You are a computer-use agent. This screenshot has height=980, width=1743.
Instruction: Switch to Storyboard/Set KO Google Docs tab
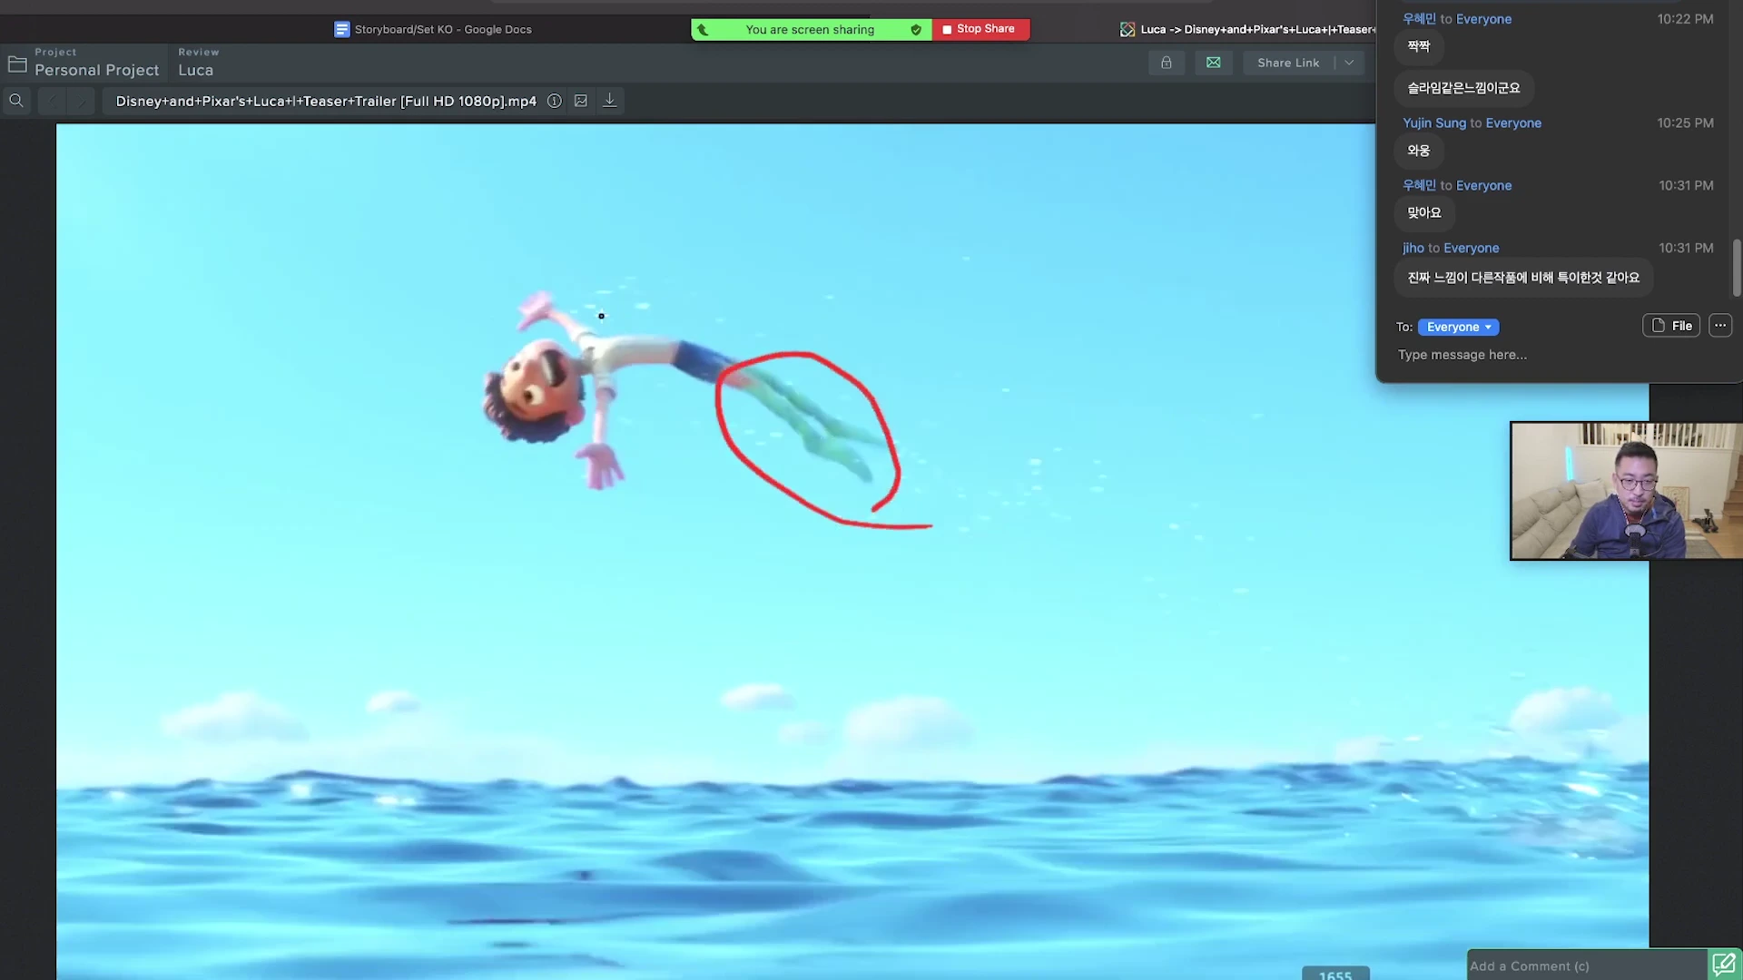point(433,29)
